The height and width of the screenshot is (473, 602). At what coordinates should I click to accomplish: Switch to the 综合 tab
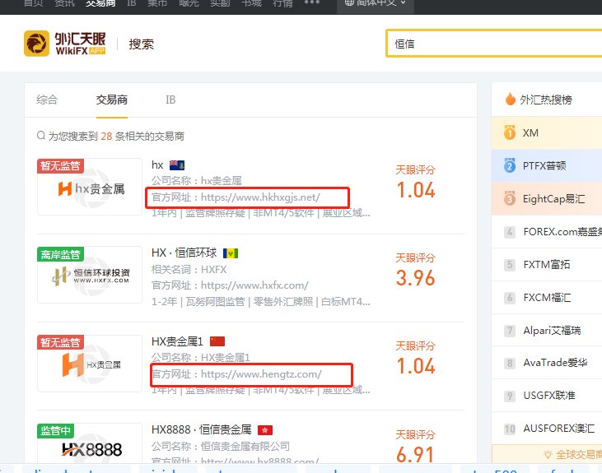(x=47, y=100)
